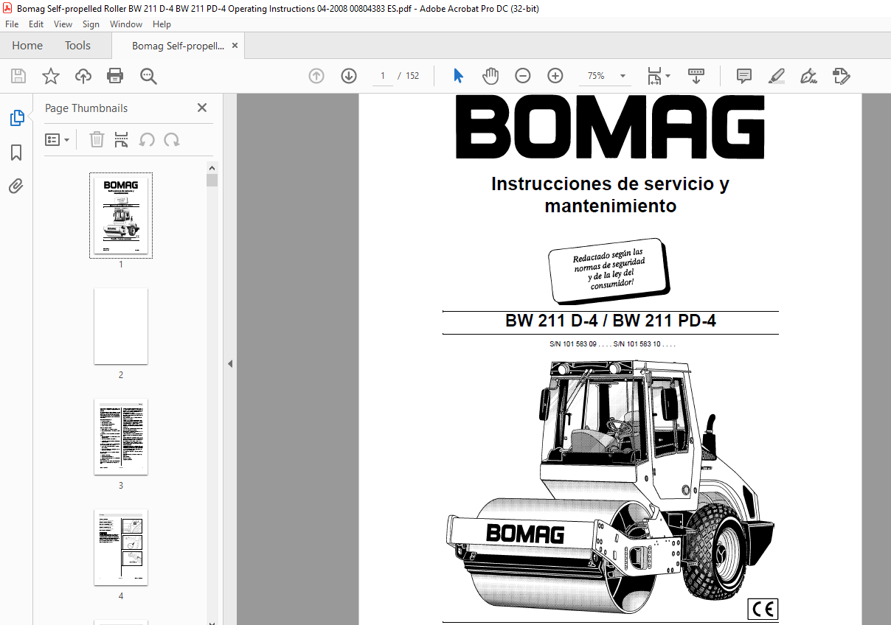Switch to the Tools tab
The width and height of the screenshot is (891, 625).
pos(77,46)
